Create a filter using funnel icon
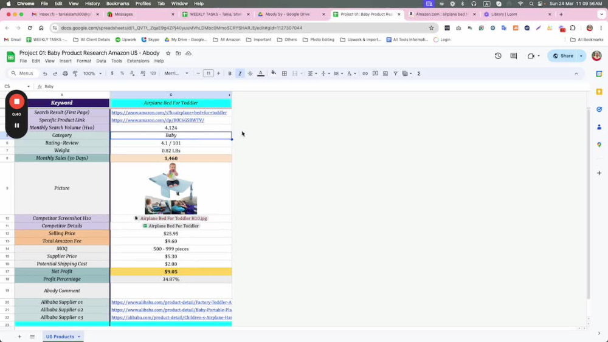Screen dimensions: 608x342 tap(395, 74)
